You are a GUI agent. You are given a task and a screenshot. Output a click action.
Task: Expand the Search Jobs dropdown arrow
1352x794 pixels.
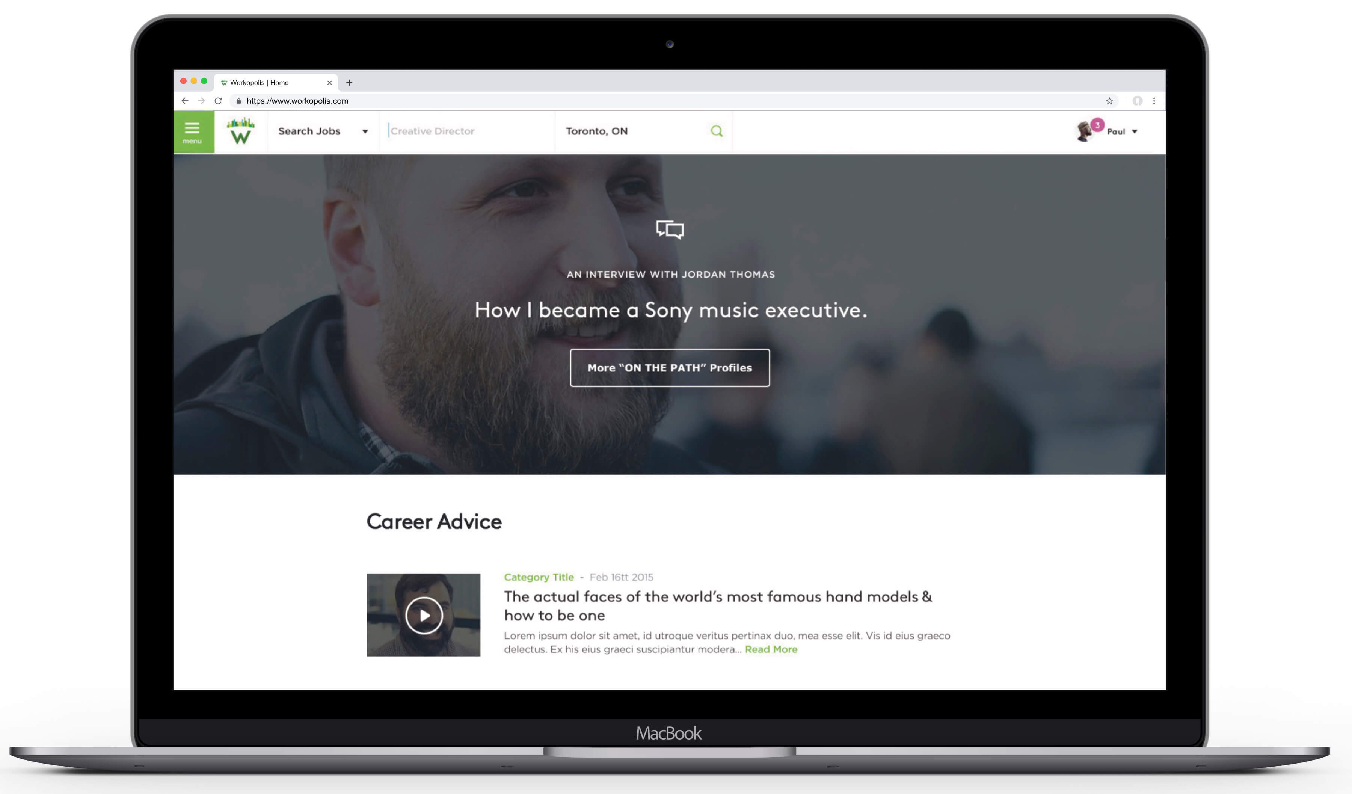click(x=366, y=130)
